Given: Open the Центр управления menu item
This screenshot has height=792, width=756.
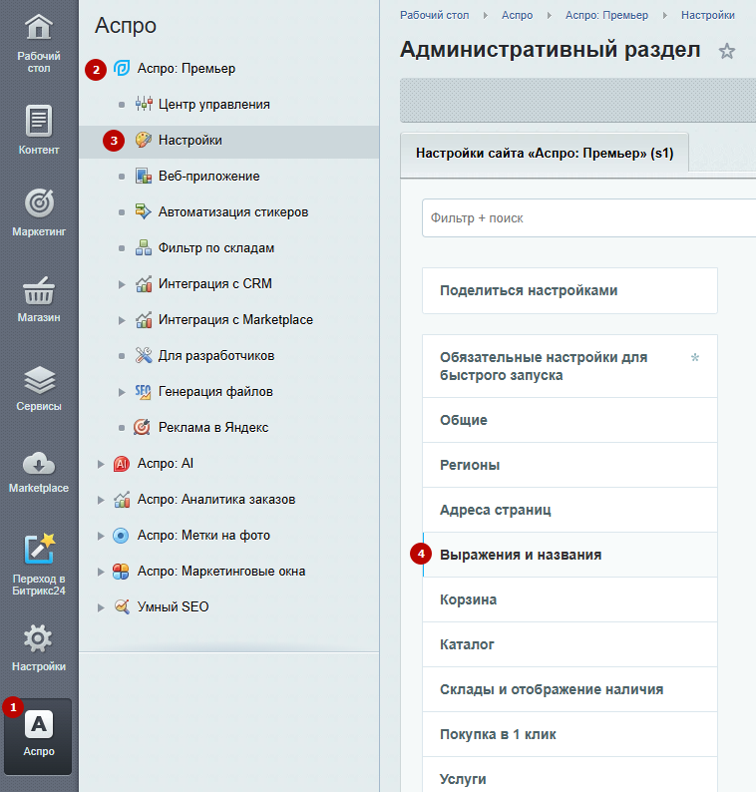Looking at the screenshot, I should [214, 104].
